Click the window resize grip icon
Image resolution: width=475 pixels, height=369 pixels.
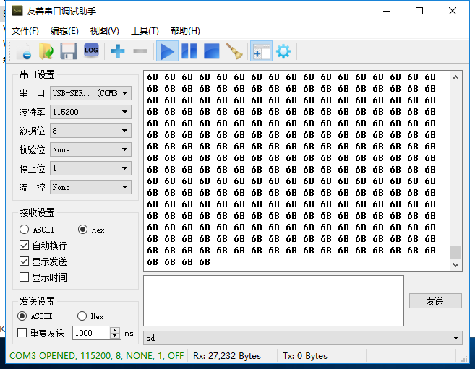click(464, 358)
